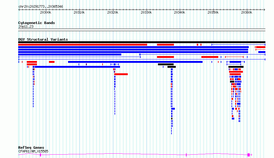The image size is (274, 158).
Task: Click the magenta exon tick near 20342k
Action: click(186, 155)
